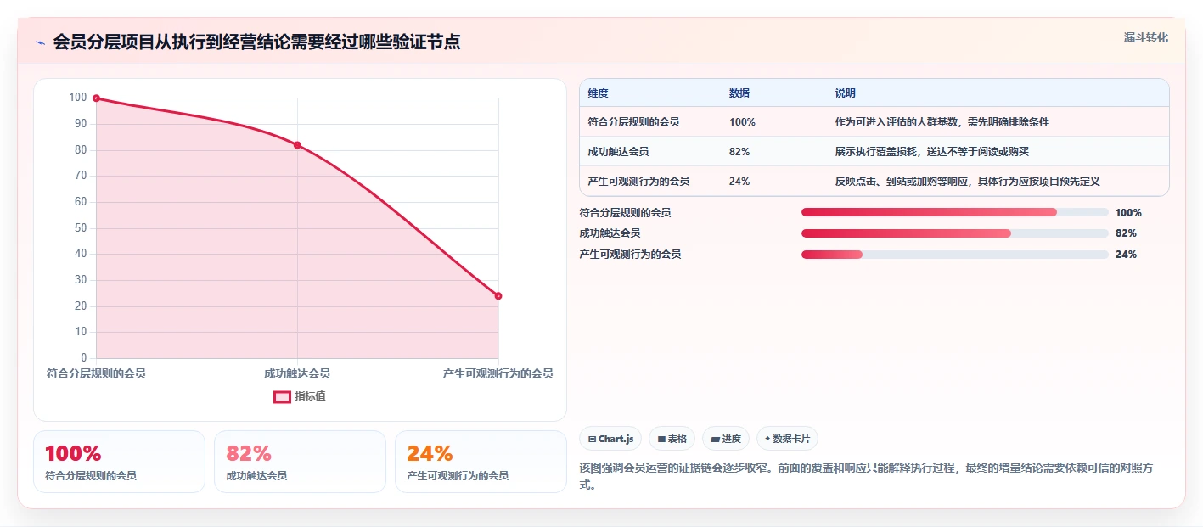Click progress label 成功触达会员
Viewport: 1203px width, 527px height.
tap(610, 233)
